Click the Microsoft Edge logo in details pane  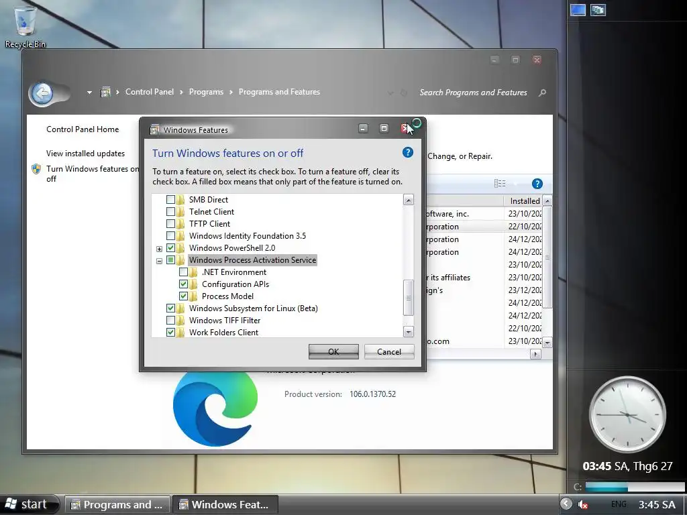coord(215,408)
